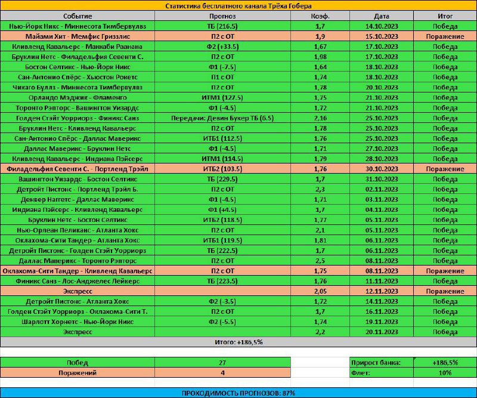Viewport: 477px width, 398px height.
Task: Select event "Сан-Антонио Спёрс - Хьюстон Рокетс"
Action: [x=78, y=78]
